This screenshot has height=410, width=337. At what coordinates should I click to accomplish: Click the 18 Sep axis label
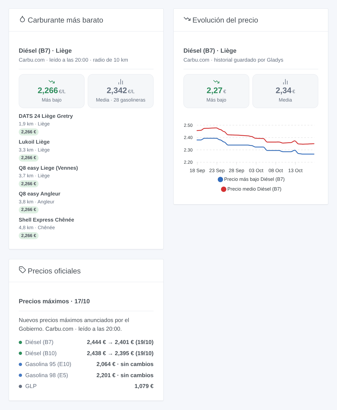click(197, 171)
